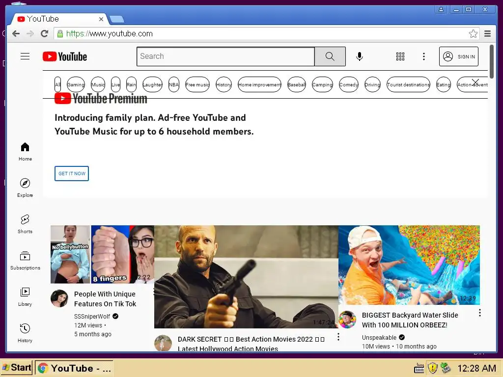Click Unspeakable channel avatar
The image size is (503, 377).
(x=347, y=319)
